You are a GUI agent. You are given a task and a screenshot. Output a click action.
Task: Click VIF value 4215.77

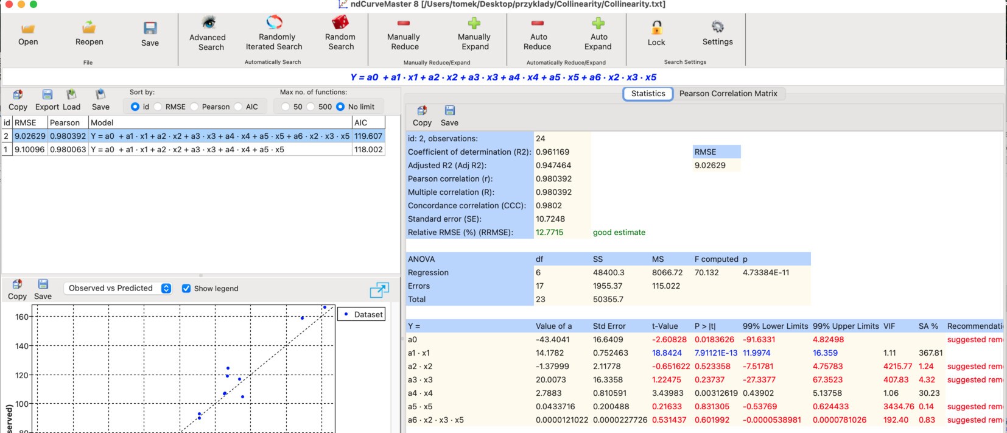tap(898, 366)
